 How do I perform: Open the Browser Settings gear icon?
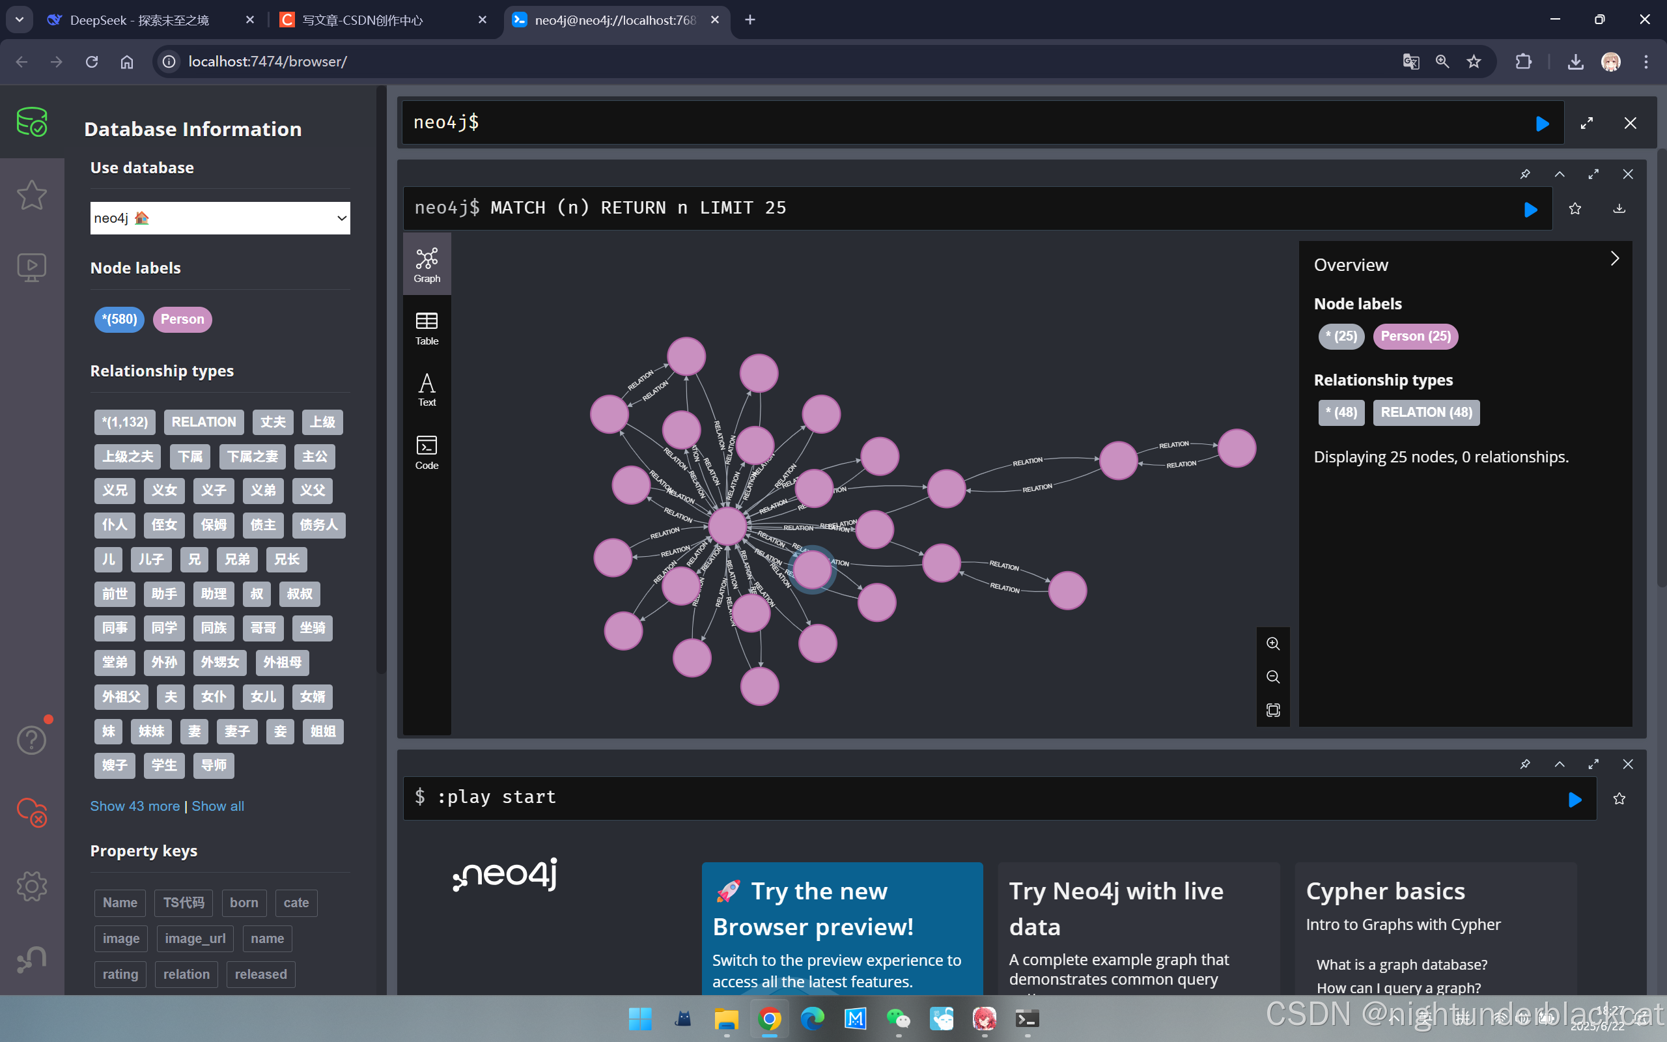(x=32, y=886)
